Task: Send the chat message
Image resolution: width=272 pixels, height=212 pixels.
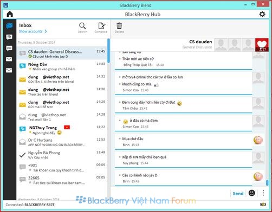Action: 238,194
